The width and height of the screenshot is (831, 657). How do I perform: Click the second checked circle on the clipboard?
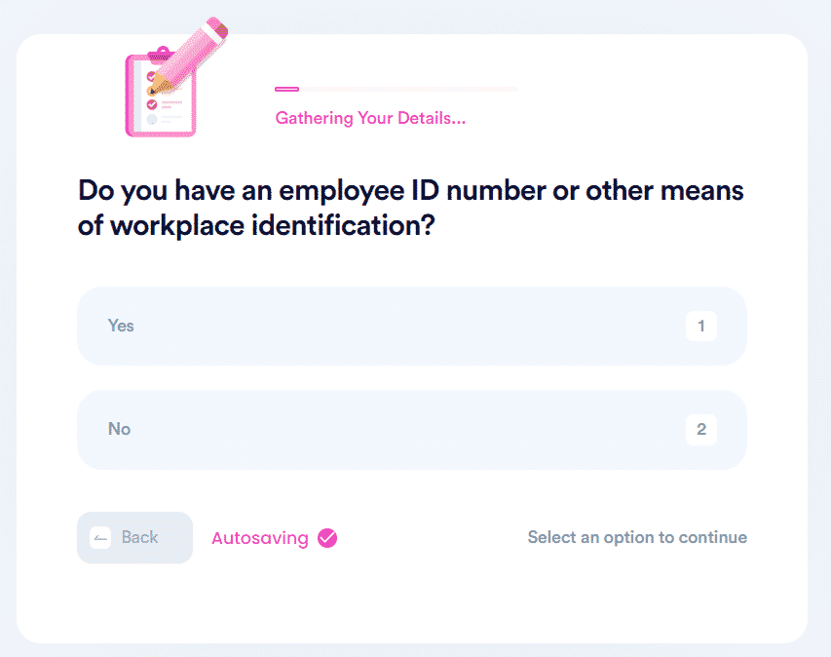pos(152,104)
